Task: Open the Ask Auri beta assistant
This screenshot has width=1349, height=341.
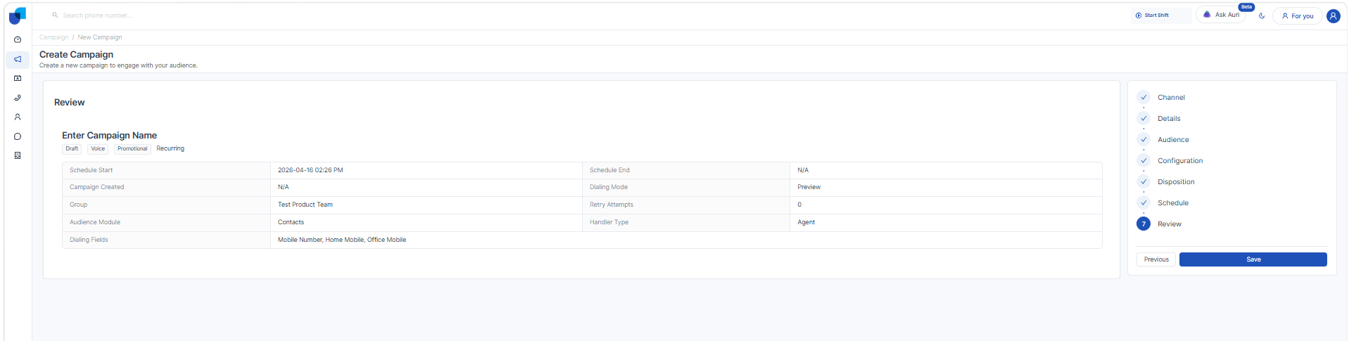Action: click(1222, 15)
